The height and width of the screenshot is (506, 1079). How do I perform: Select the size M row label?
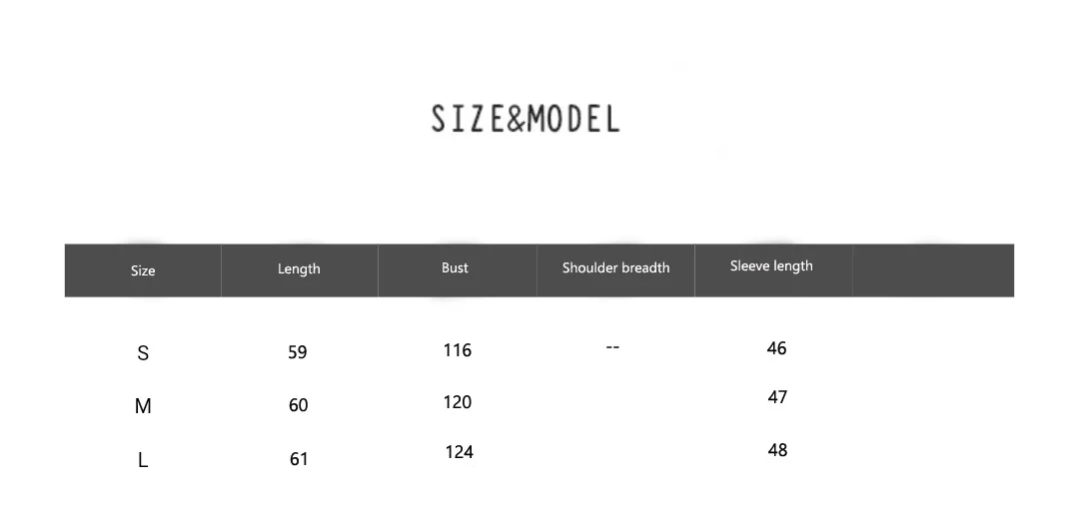tap(143, 406)
